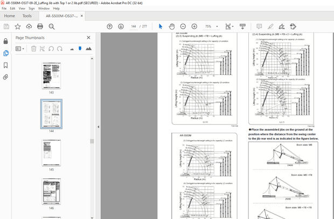Collapse the navigation pane with the arrow

(98, 127)
